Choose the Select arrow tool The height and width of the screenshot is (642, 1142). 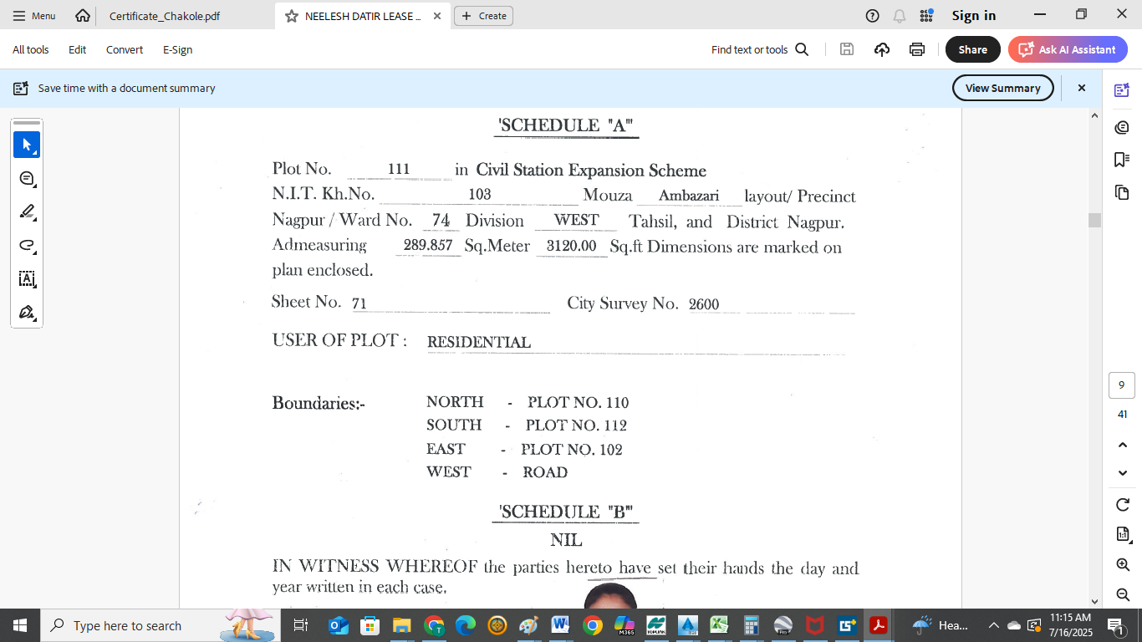(27, 145)
